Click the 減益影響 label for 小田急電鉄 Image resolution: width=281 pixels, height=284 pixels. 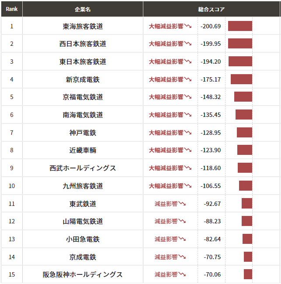(x=170, y=239)
